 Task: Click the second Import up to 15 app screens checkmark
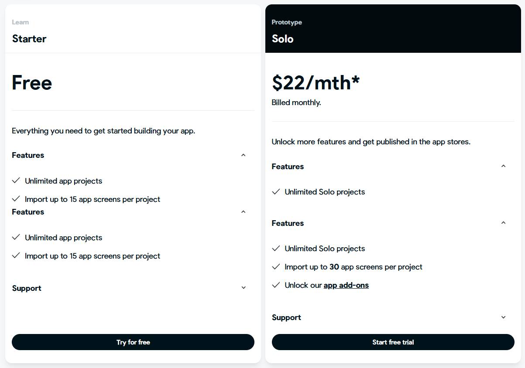tap(16, 256)
